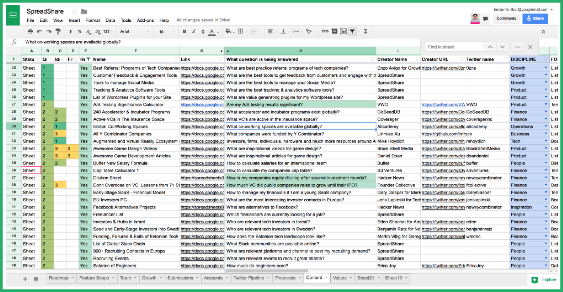This screenshot has height=292, width=563.
Task: Open horizontal align options
Action: pos(271,32)
